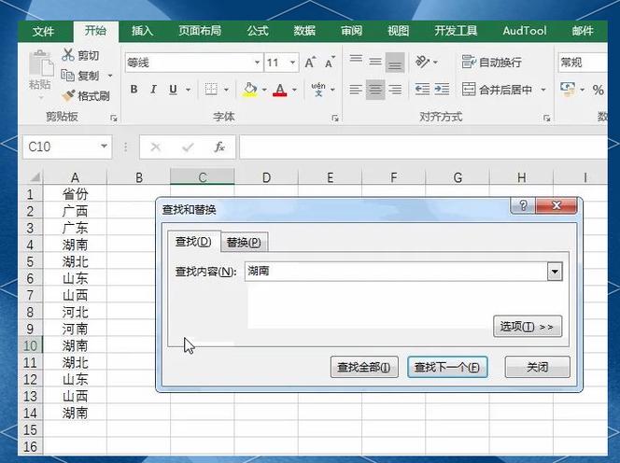This screenshot has height=463, width=620.
Task: Click the formula bar confirm checkmark
Action: 188,147
